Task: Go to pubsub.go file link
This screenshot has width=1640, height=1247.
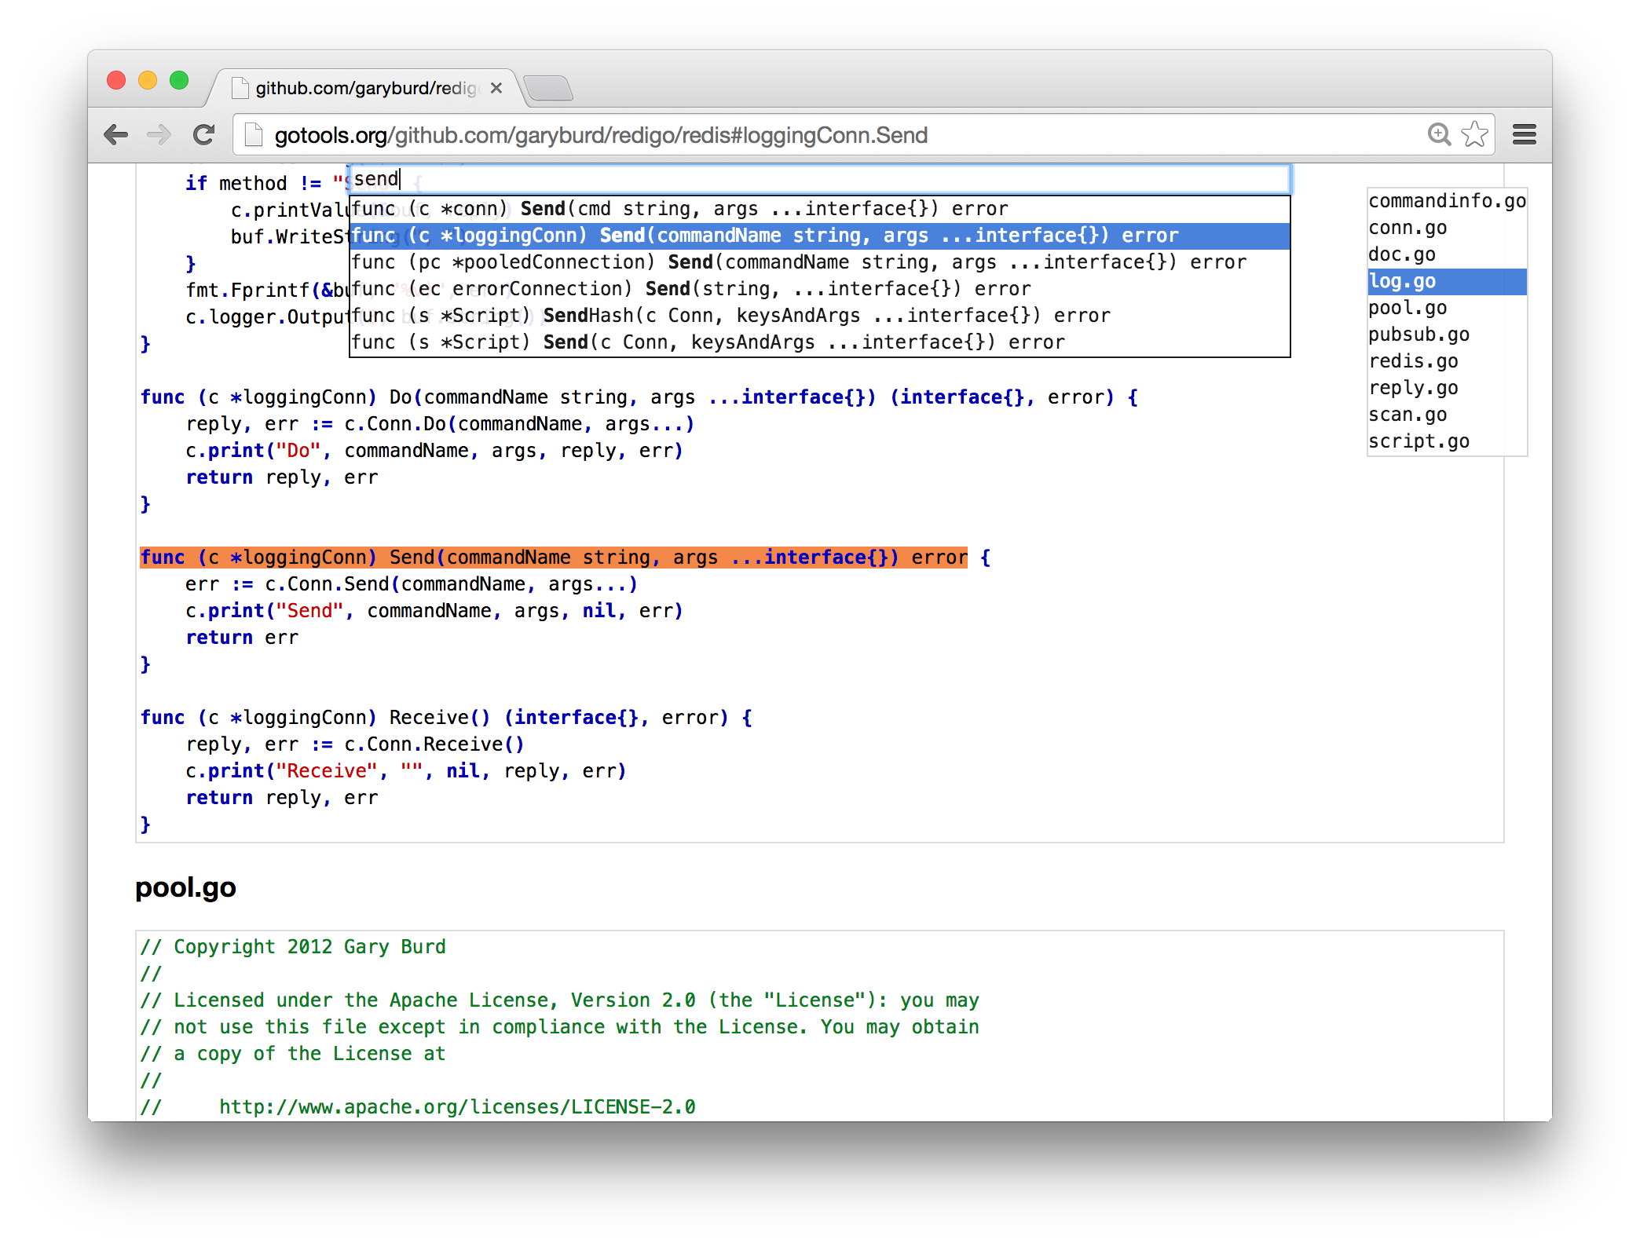Action: (1418, 335)
